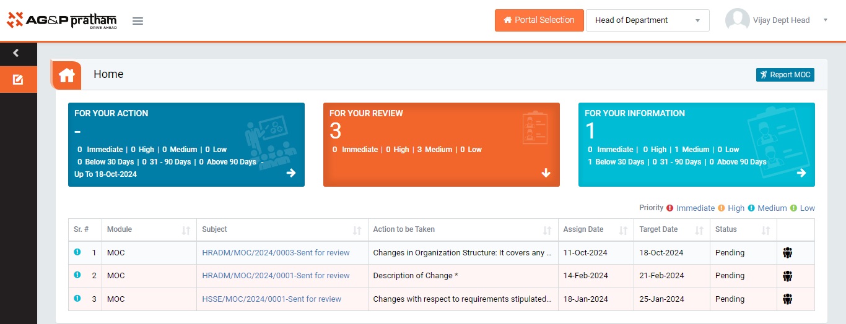The image size is (846, 324).
Task: Sort table by Target Date column
Action: (699, 230)
